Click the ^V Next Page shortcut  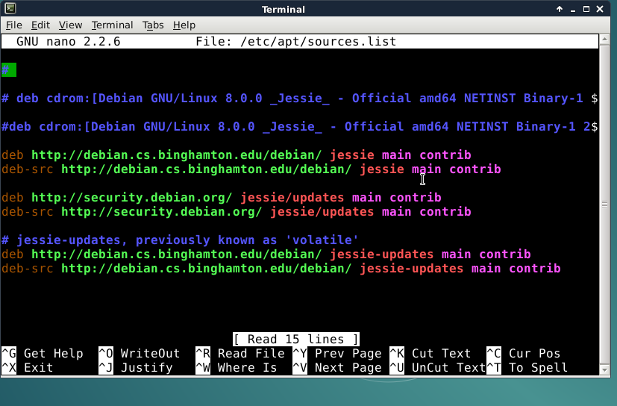(337, 368)
